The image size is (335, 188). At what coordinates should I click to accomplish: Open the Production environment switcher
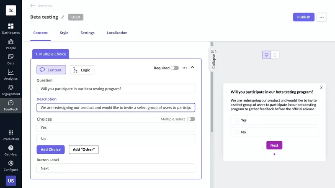(x=11, y=135)
